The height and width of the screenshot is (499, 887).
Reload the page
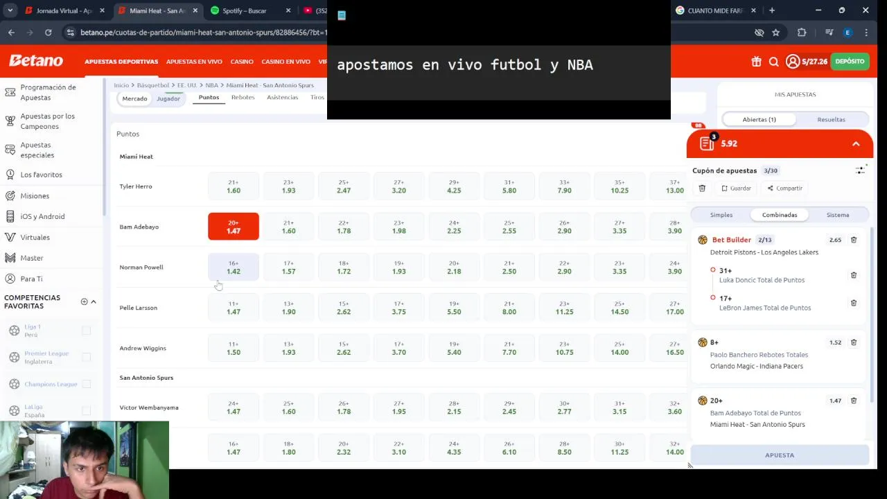coord(48,32)
